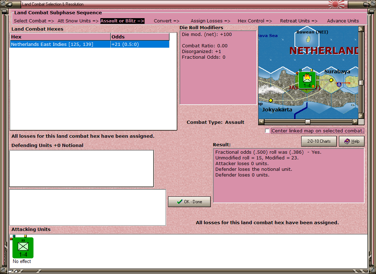Click the Japanese rising sun flag icon
This screenshot has width=376, height=274.
click(x=336, y=4)
